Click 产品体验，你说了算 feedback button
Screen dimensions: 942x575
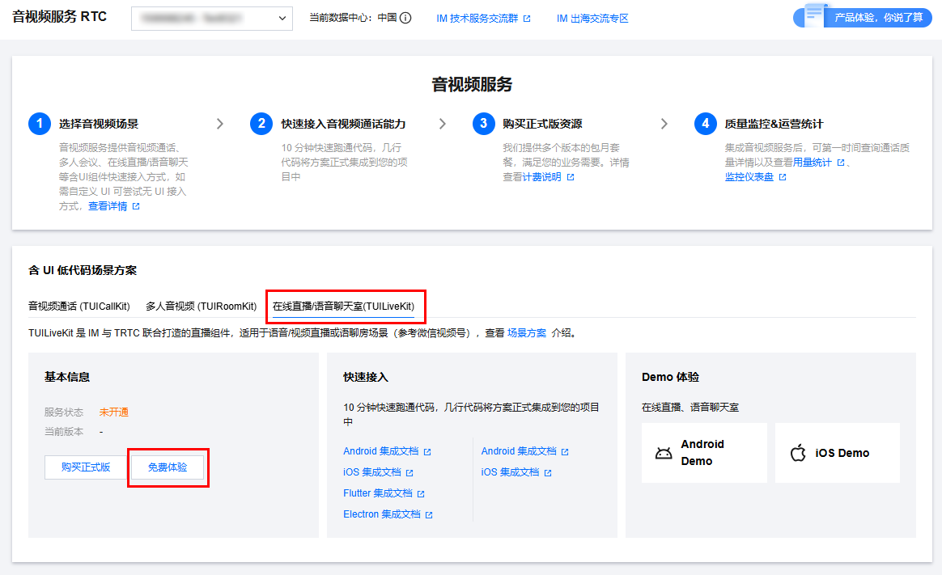tap(863, 17)
